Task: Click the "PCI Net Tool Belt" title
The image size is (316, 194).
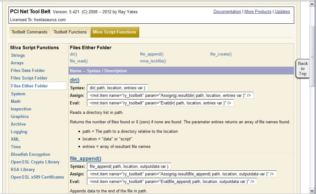Action: (x=30, y=11)
